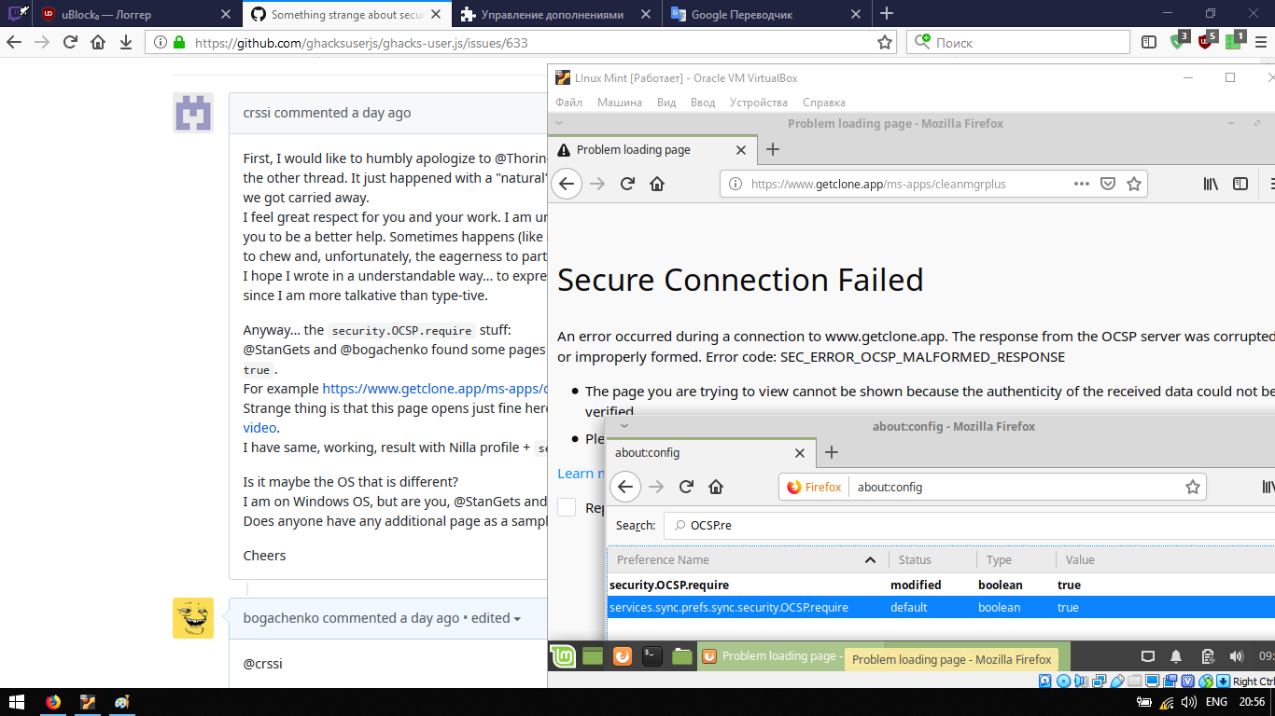Open the edited dropdown on bogachenko's comment
Viewport: 1275px width, 716px height.
[497, 618]
